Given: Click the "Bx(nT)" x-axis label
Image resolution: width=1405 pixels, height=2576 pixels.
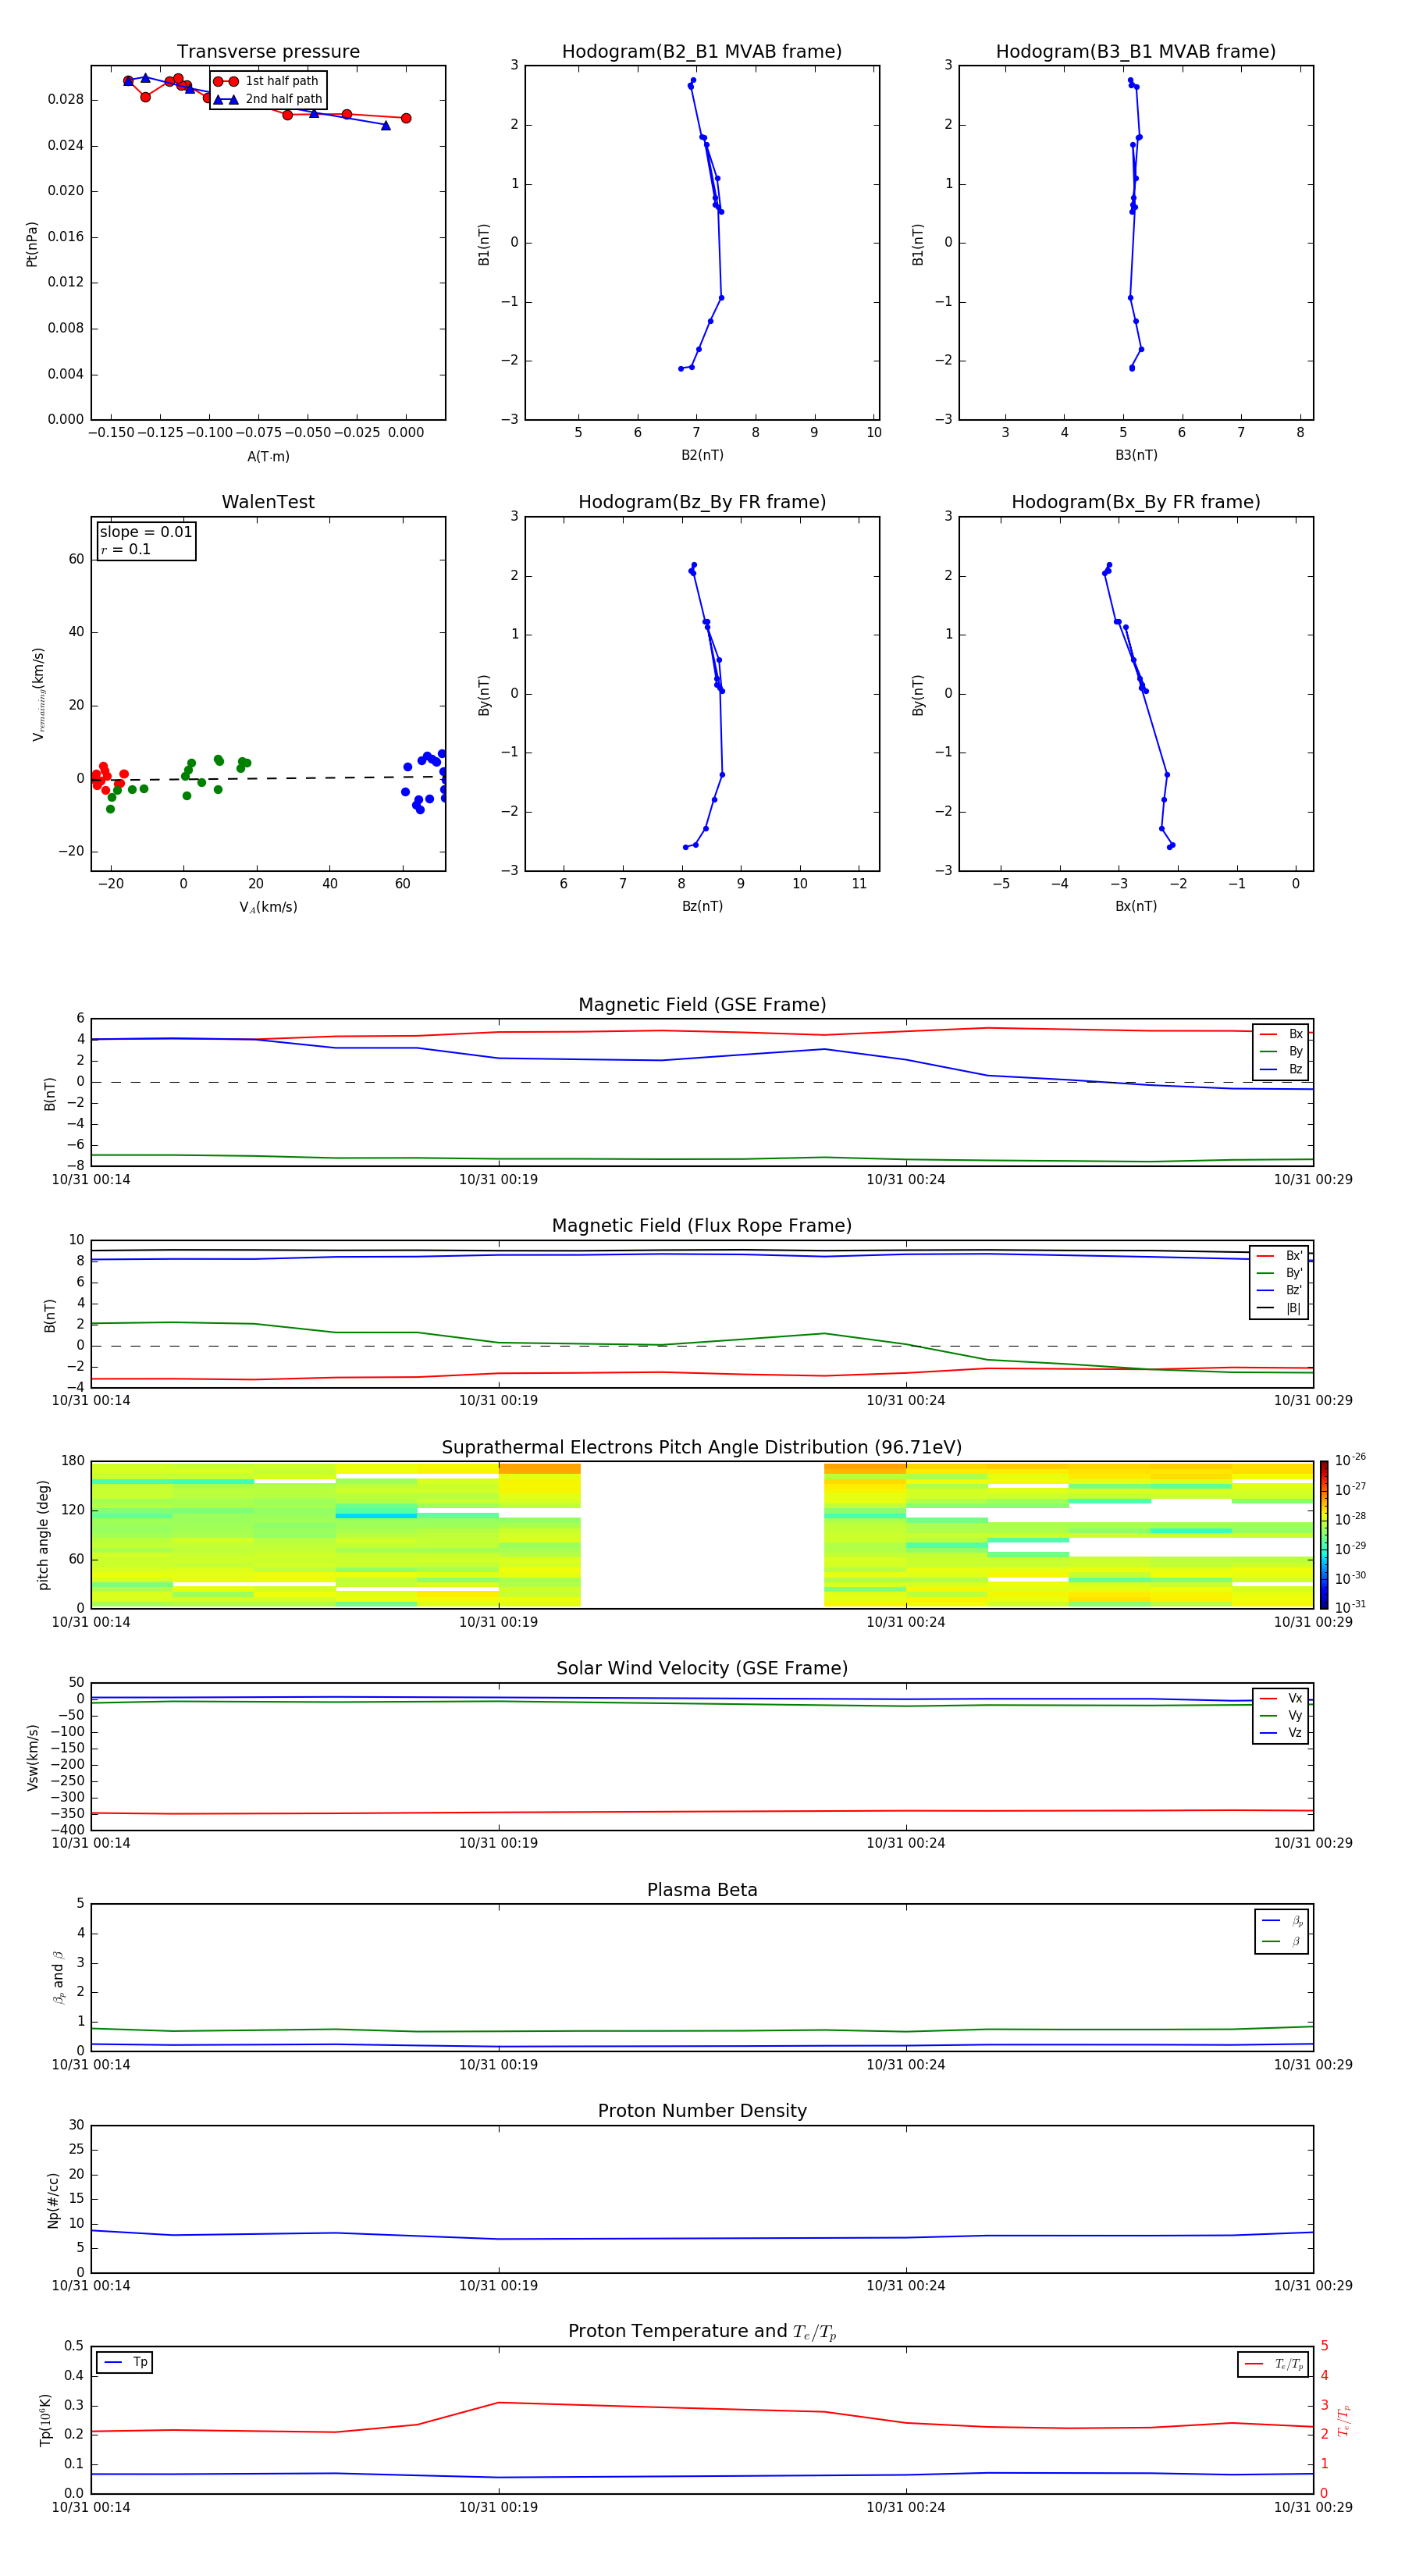Looking at the screenshot, I should pyautogui.click(x=1136, y=906).
